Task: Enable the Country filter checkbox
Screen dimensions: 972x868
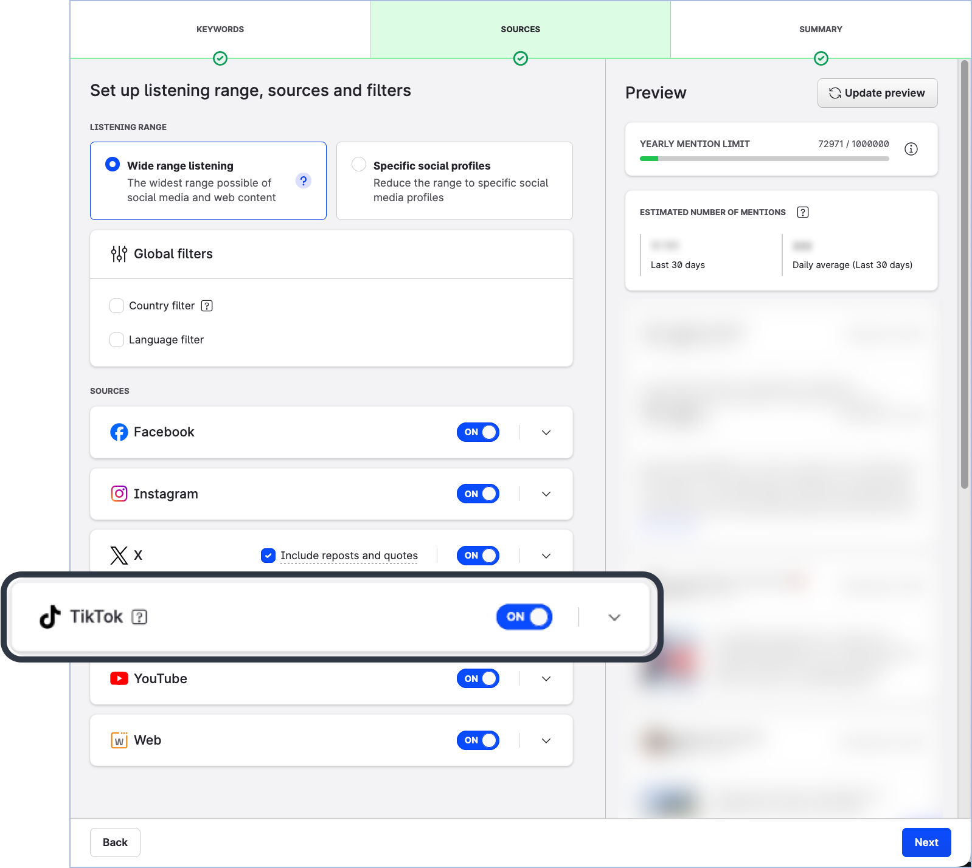Action: [x=117, y=306]
